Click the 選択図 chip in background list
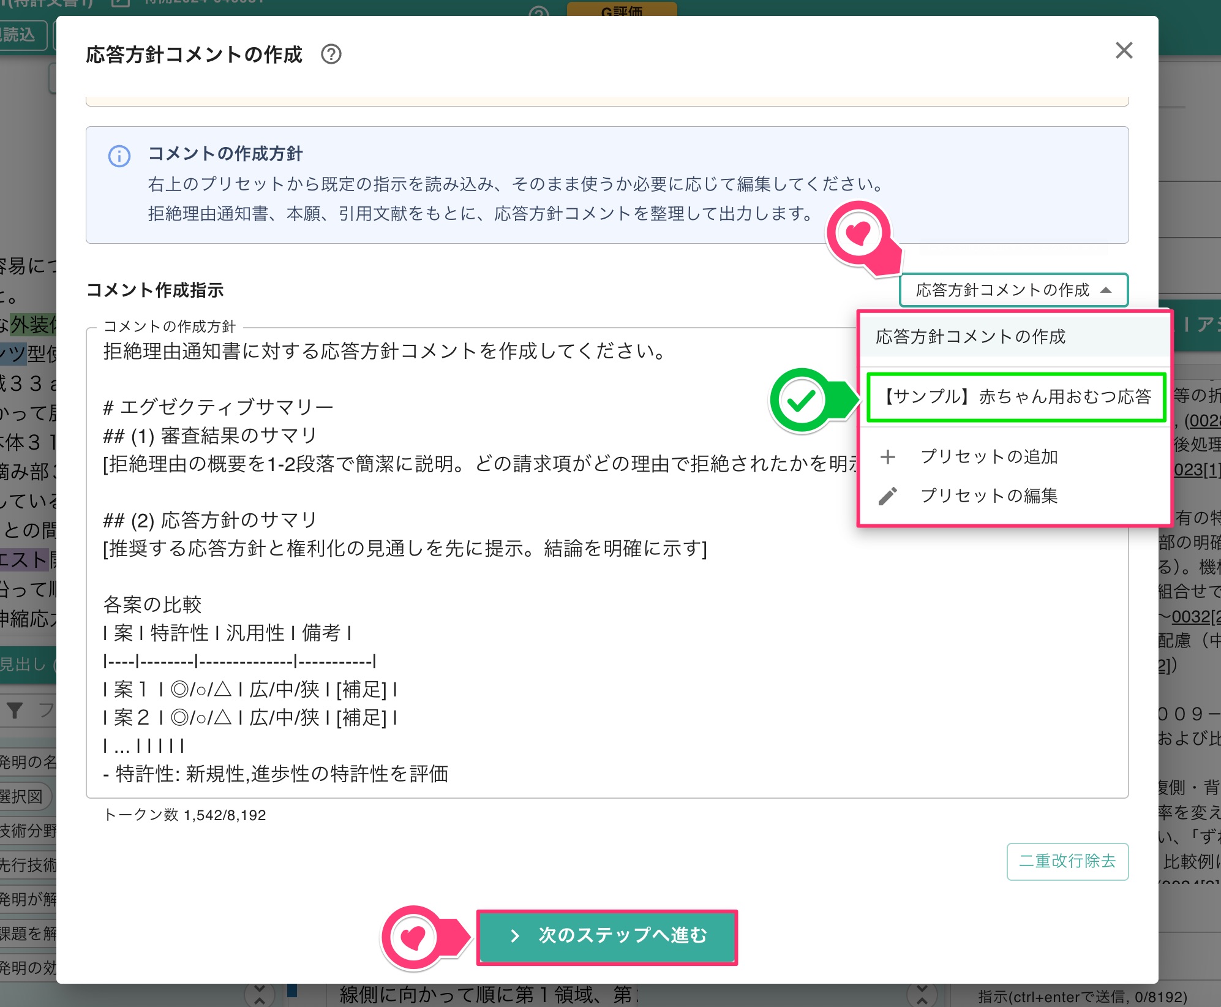Viewport: 1221px width, 1007px height. (x=23, y=796)
